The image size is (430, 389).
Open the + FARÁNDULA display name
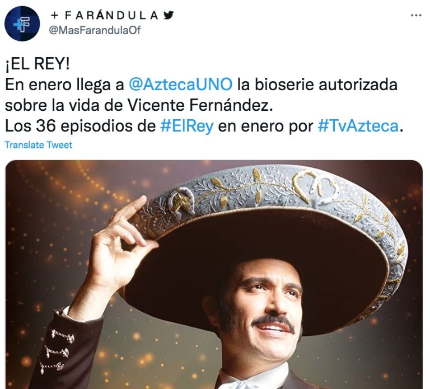click(x=105, y=15)
